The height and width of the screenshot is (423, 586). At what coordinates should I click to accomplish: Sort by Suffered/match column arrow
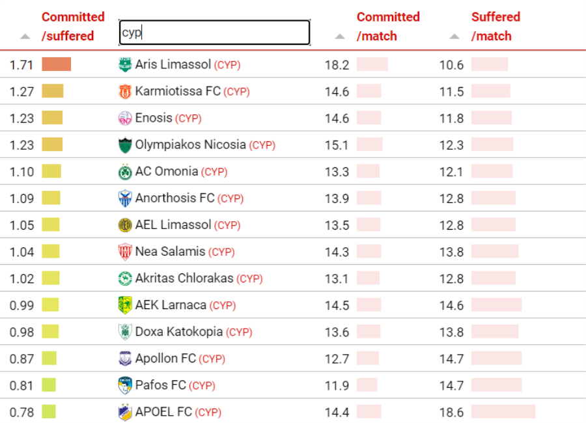click(x=454, y=36)
